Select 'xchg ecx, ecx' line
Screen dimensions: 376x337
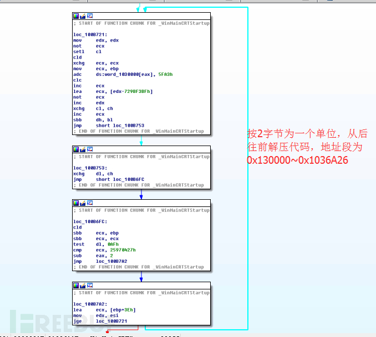pyautogui.click(x=96, y=63)
